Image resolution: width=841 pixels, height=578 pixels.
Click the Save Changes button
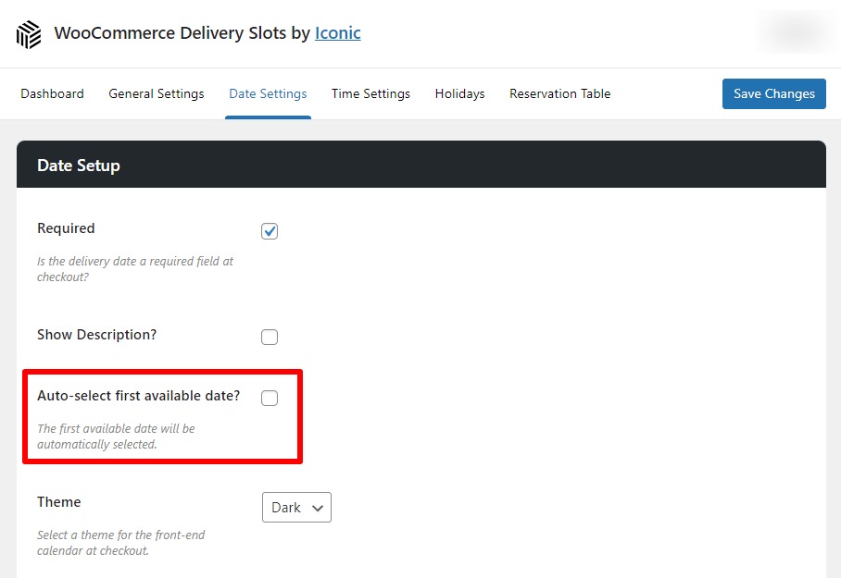tap(773, 93)
